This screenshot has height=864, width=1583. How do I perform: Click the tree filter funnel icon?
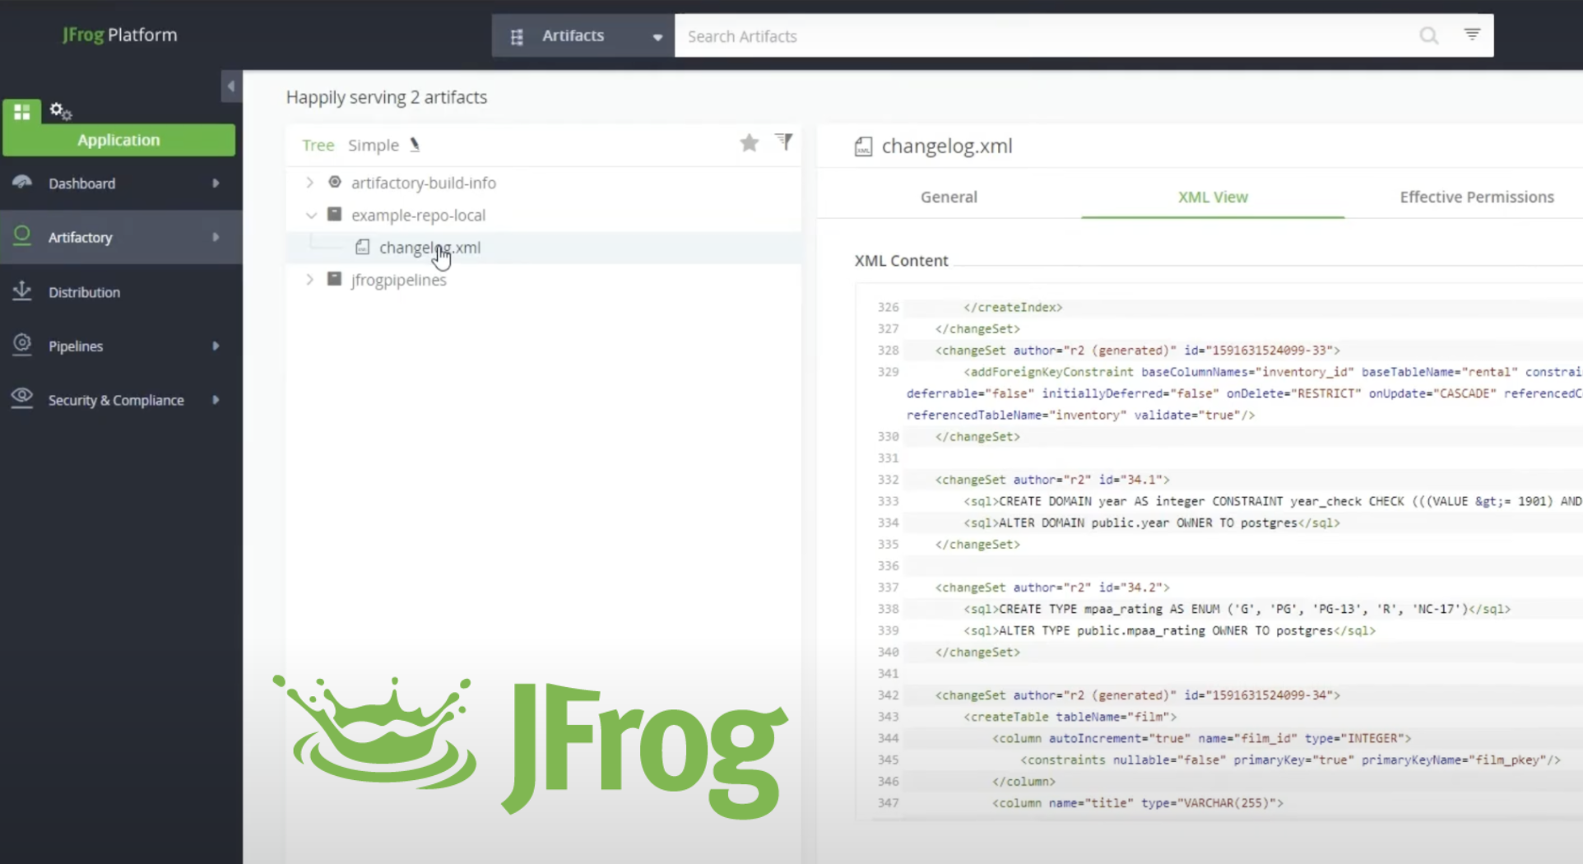click(783, 142)
